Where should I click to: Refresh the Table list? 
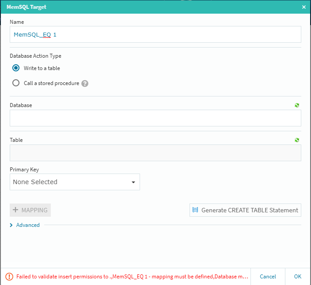(297, 140)
